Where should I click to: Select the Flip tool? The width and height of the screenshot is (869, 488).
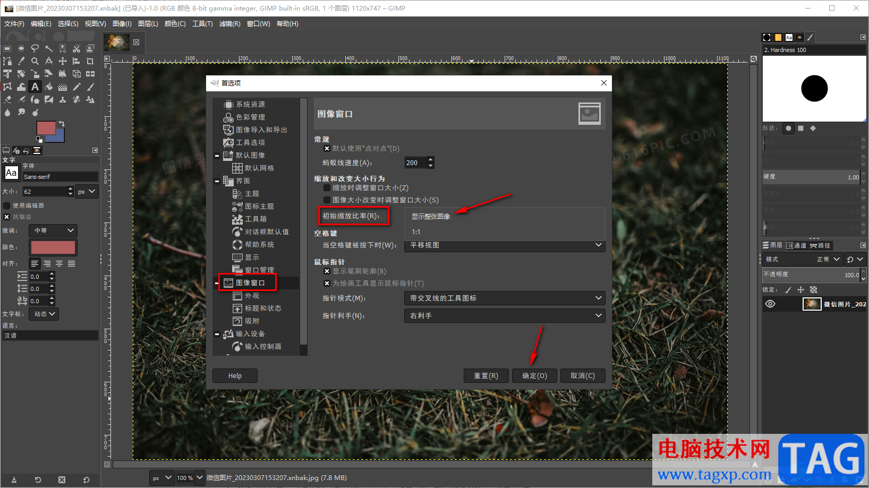pyautogui.click(x=90, y=74)
